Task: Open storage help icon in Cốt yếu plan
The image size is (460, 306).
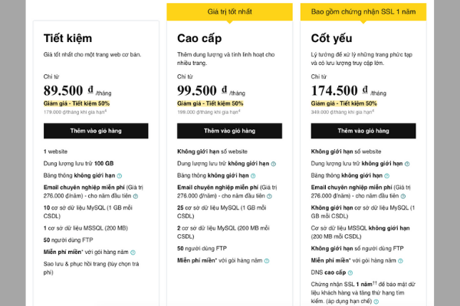Action: click(407, 164)
